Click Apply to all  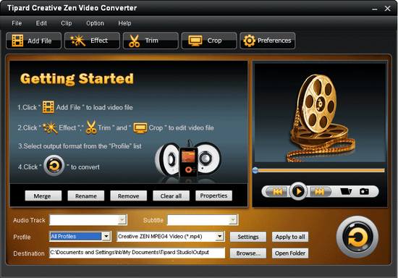tap(290, 237)
